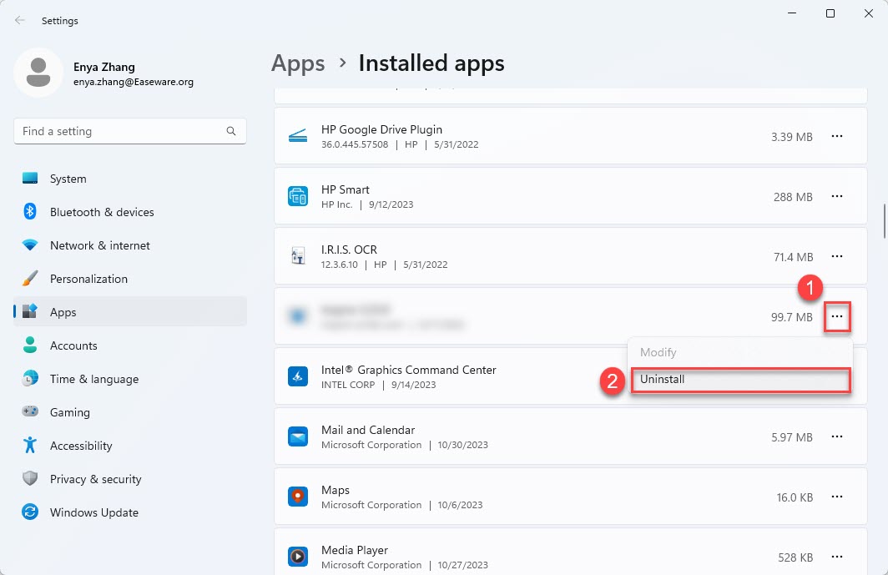Open Network & internet settings
The height and width of the screenshot is (575, 888).
(129, 245)
